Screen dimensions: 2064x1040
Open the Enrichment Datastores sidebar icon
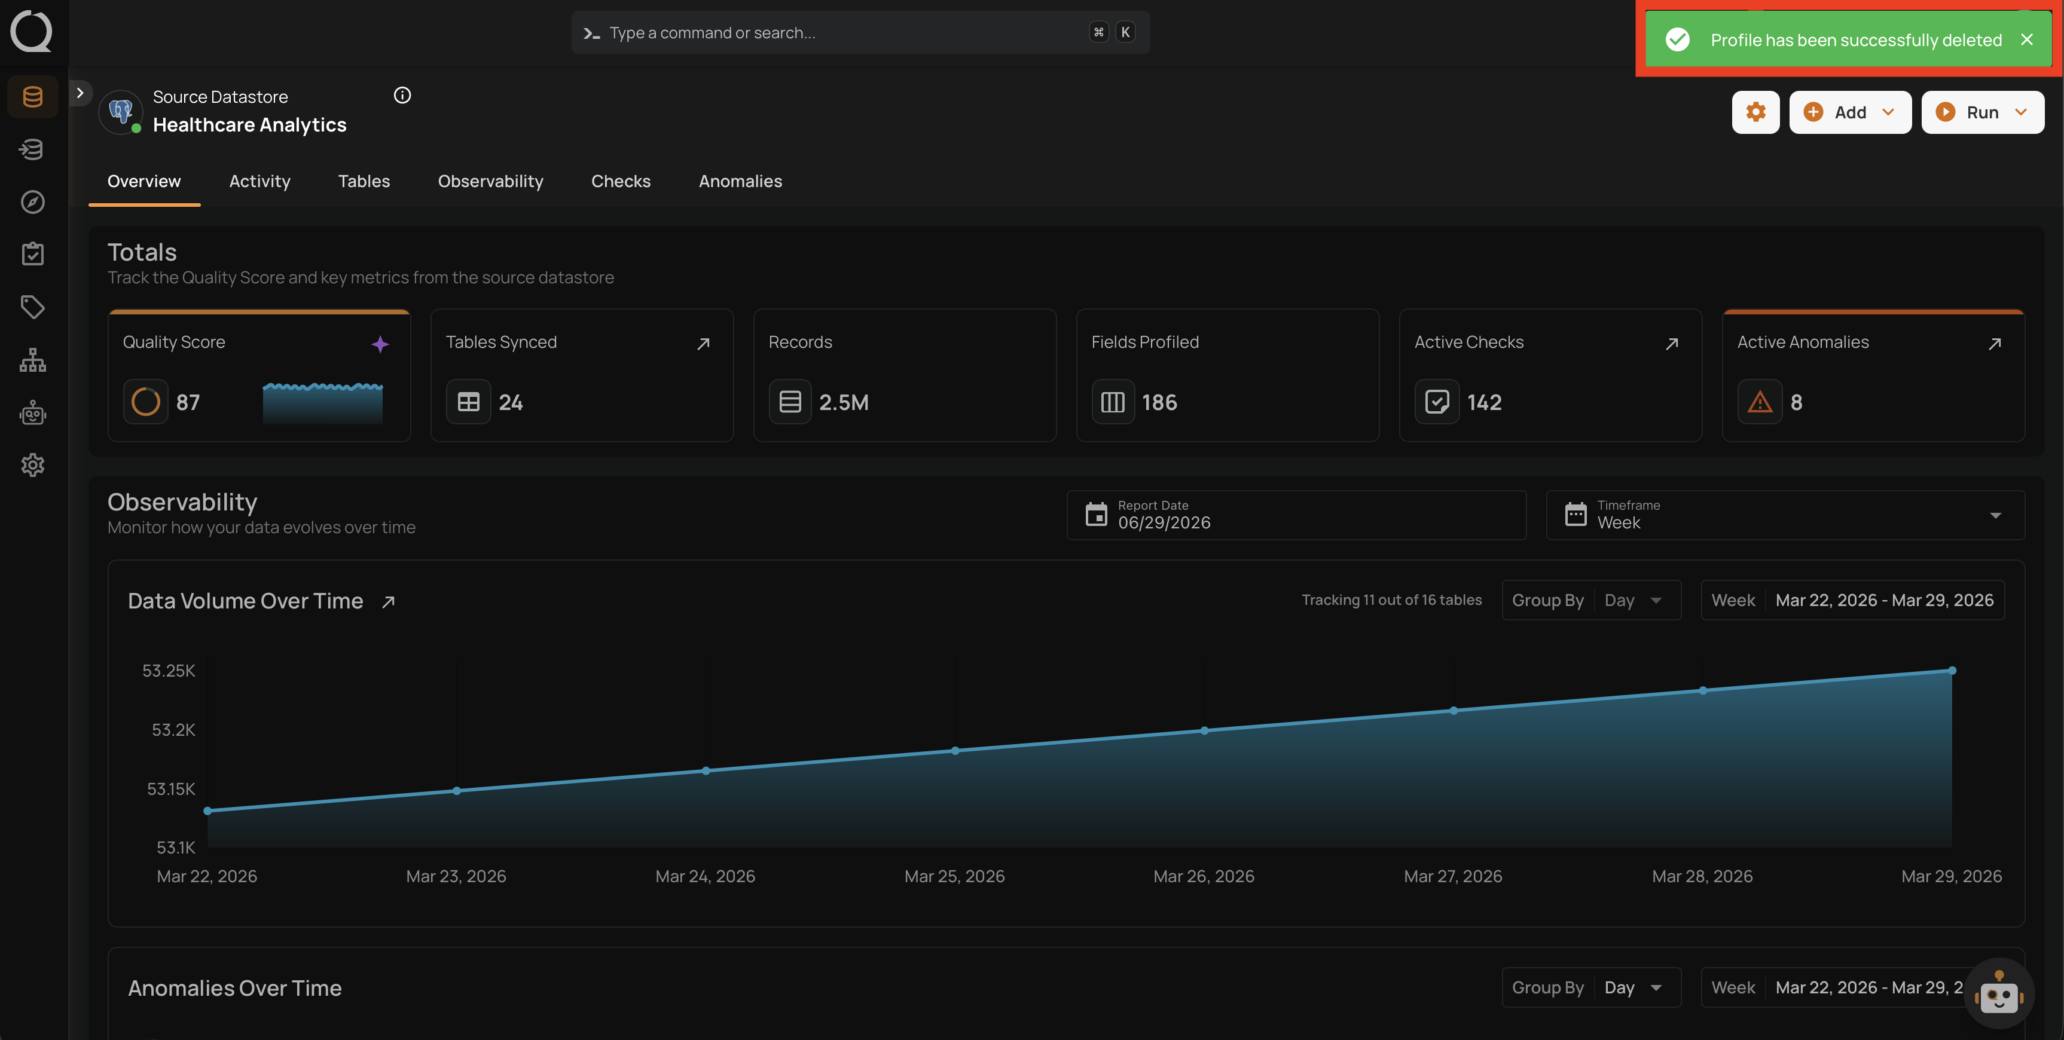point(33,149)
